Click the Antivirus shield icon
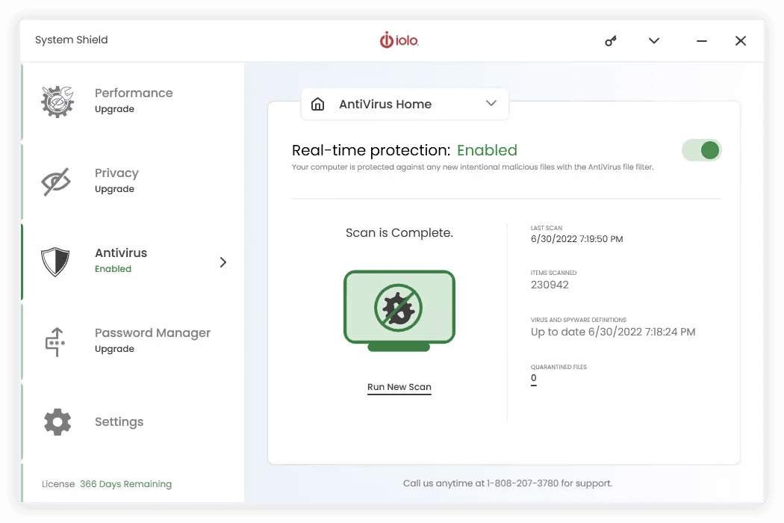This screenshot has width=784, height=523. pyautogui.click(x=55, y=261)
